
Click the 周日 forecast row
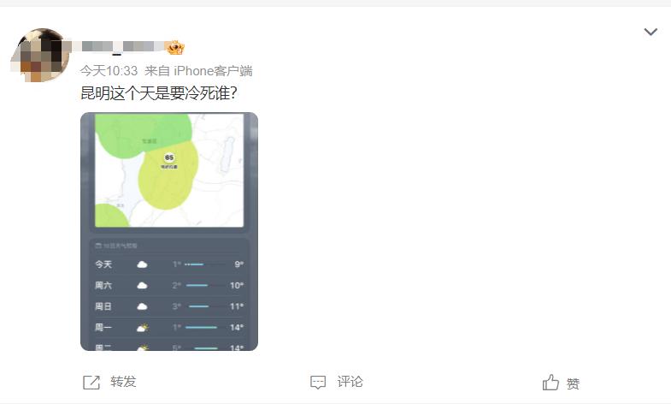(x=169, y=306)
